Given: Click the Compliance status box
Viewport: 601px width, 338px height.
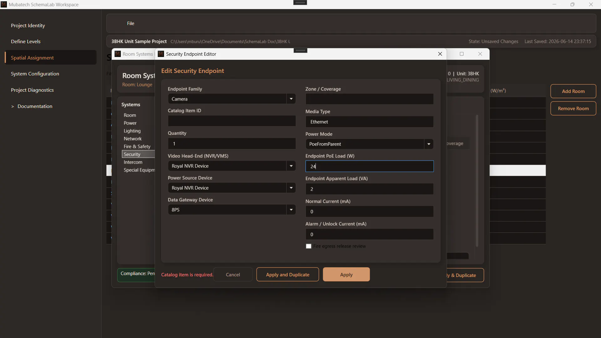Looking at the screenshot, I should click(136, 275).
